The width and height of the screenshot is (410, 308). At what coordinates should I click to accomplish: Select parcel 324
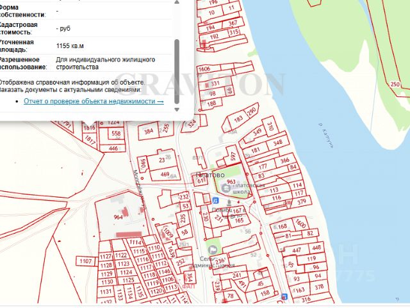click(x=192, y=123)
